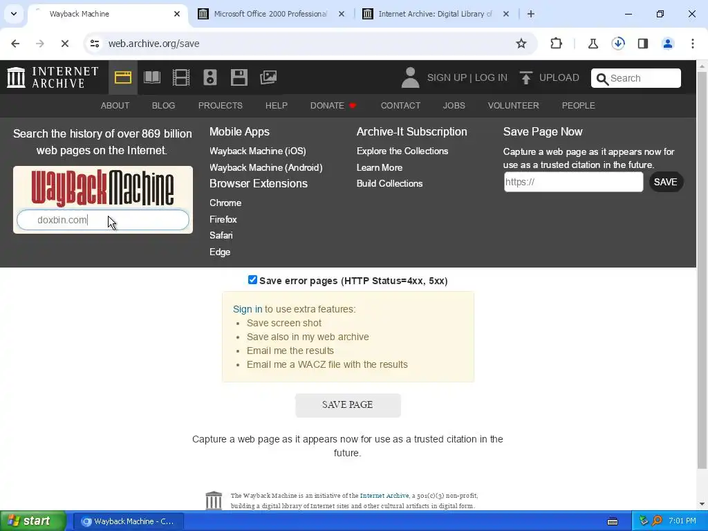The height and width of the screenshot is (531, 708).
Task: Open the Video film-strip icon
Action: coord(181,77)
